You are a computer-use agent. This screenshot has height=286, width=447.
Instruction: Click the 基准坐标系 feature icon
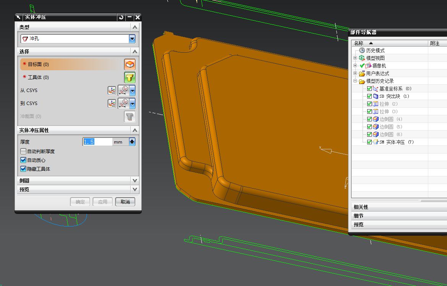click(x=376, y=89)
